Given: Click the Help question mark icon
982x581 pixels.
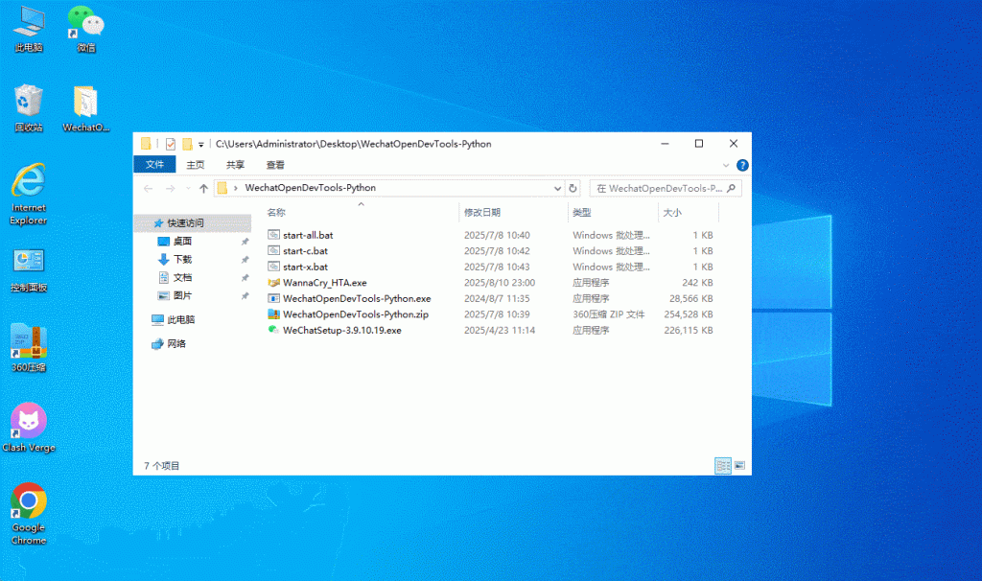Looking at the screenshot, I should tap(742, 165).
